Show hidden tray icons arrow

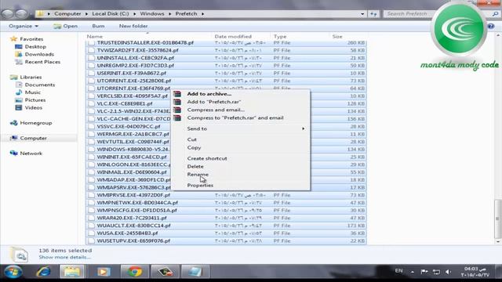[413, 272]
